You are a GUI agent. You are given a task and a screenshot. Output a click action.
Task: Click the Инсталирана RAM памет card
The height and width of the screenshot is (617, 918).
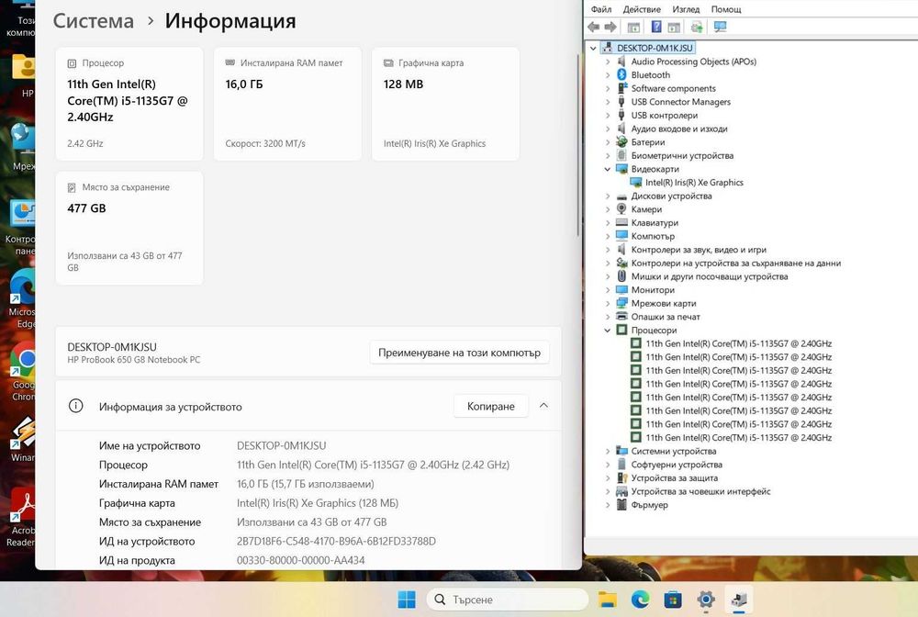tap(287, 104)
